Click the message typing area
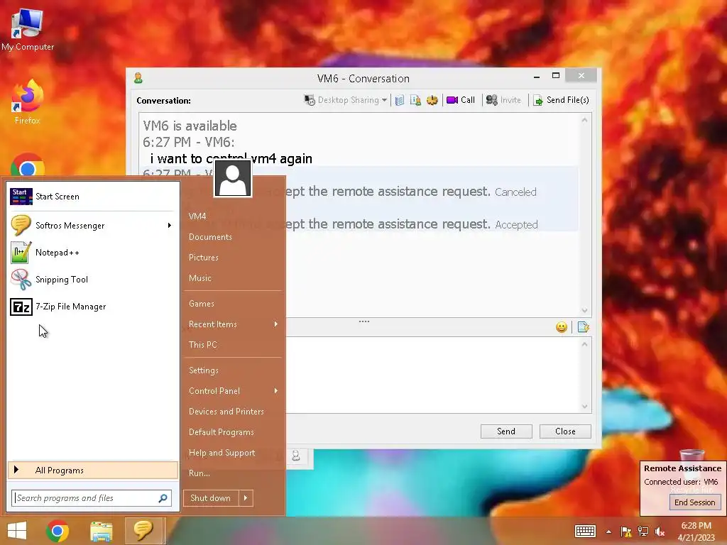The width and height of the screenshot is (727, 545). tap(431, 375)
